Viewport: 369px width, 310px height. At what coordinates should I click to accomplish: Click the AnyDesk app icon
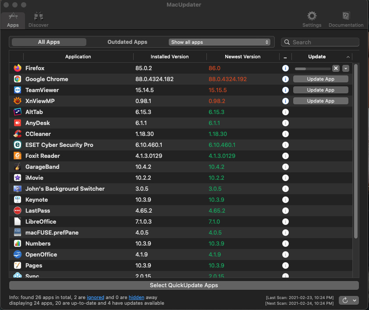(18, 123)
